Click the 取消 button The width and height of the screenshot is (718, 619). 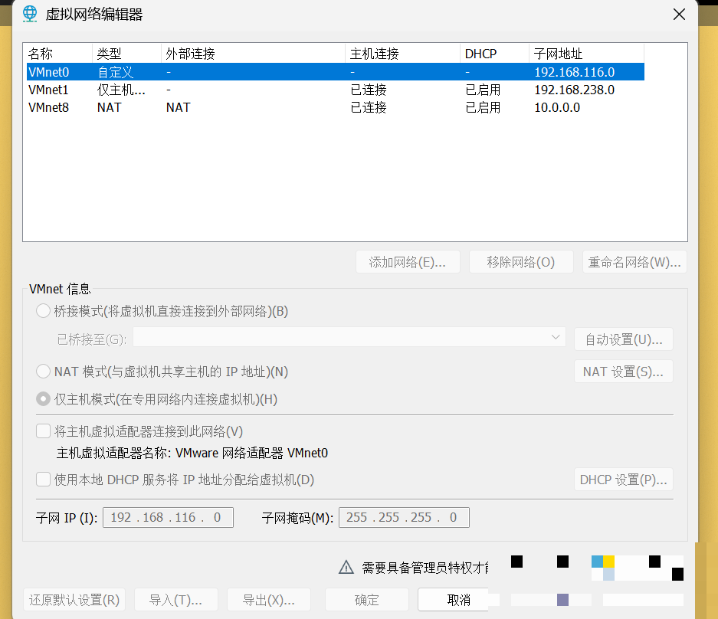pyautogui.click(x=458, y=600)
